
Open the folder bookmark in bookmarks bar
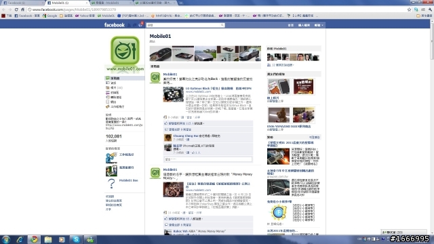[66, 16]
